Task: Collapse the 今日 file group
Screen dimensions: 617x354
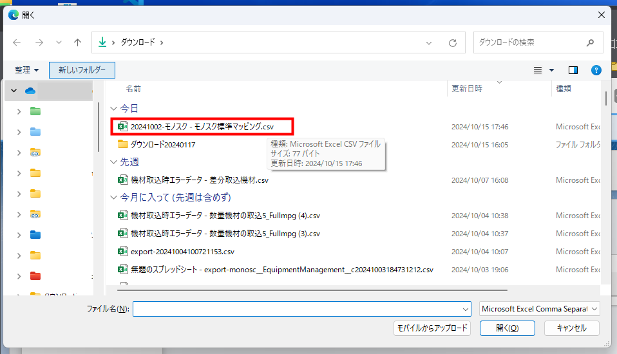Action: pos(114,109)
